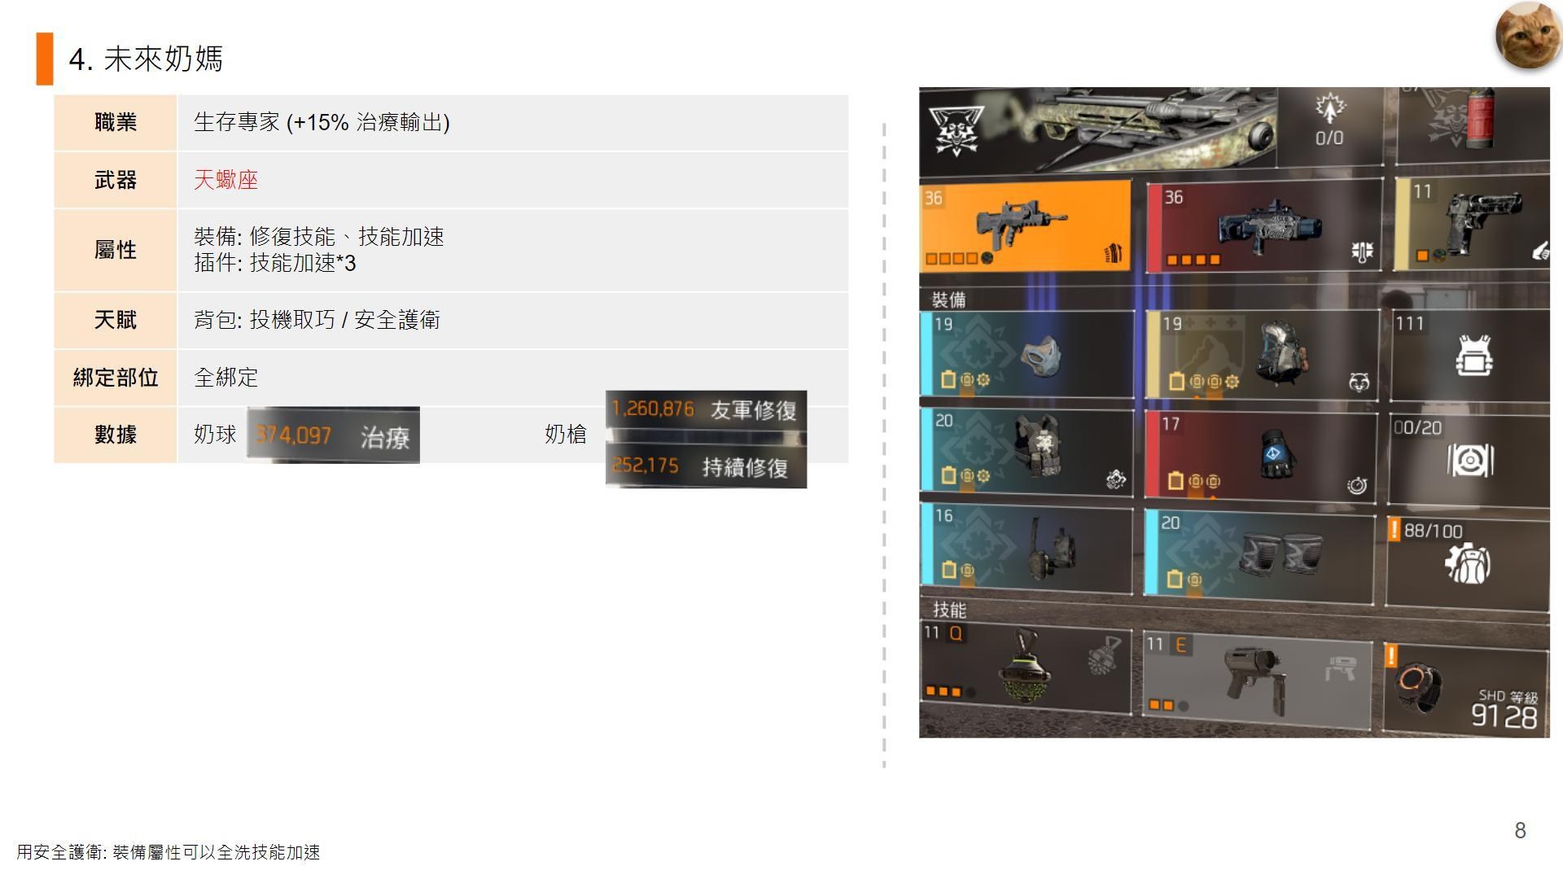Screen dimensions: 1563x879
Task: Click the crossbow signature weapon image
Action: point(1138,130)
